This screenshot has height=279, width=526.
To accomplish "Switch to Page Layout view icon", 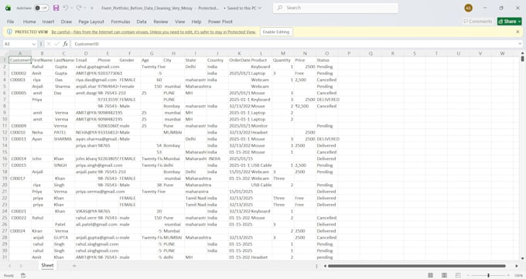I will point(444,275).
